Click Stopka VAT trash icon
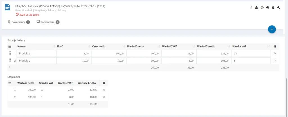The height and width of the screenshot is (117, 288). [x=104, y=83]
